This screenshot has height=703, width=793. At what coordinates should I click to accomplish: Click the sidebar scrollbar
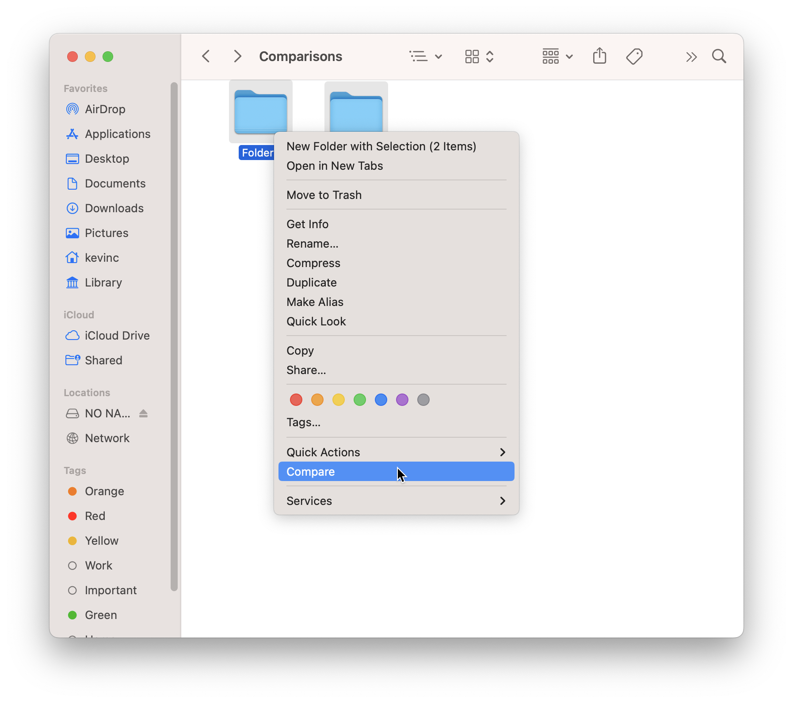pyautogui.click(x=174, y=336)
